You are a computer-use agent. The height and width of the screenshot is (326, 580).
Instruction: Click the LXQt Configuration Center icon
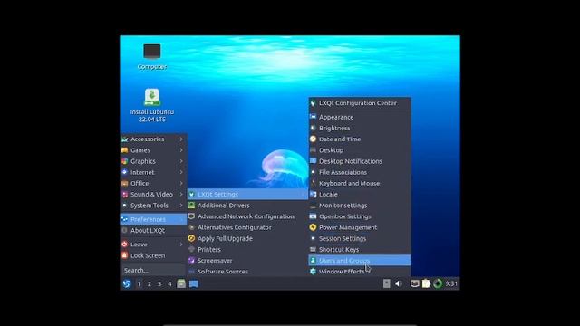313,103
